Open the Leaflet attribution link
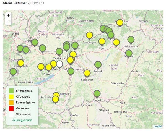This screenshot has height=131, width=166. click(x=158, y=126)
